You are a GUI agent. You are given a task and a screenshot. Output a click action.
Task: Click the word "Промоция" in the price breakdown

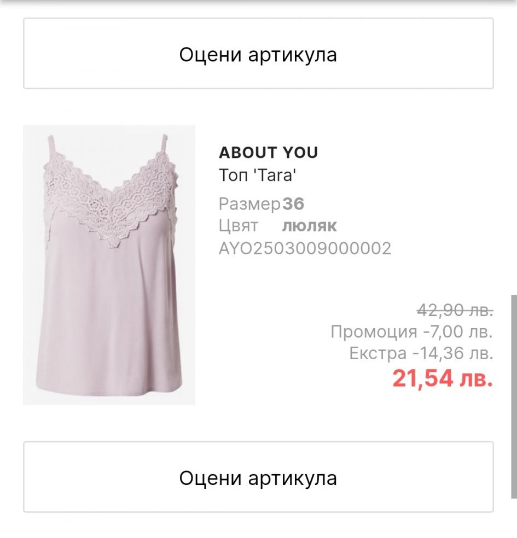pos(374,331)
